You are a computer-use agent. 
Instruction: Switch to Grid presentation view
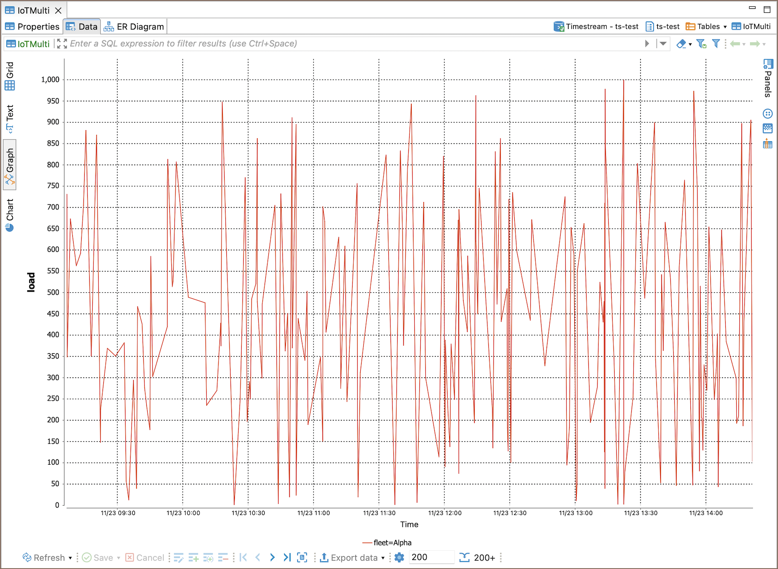[10, 76]
